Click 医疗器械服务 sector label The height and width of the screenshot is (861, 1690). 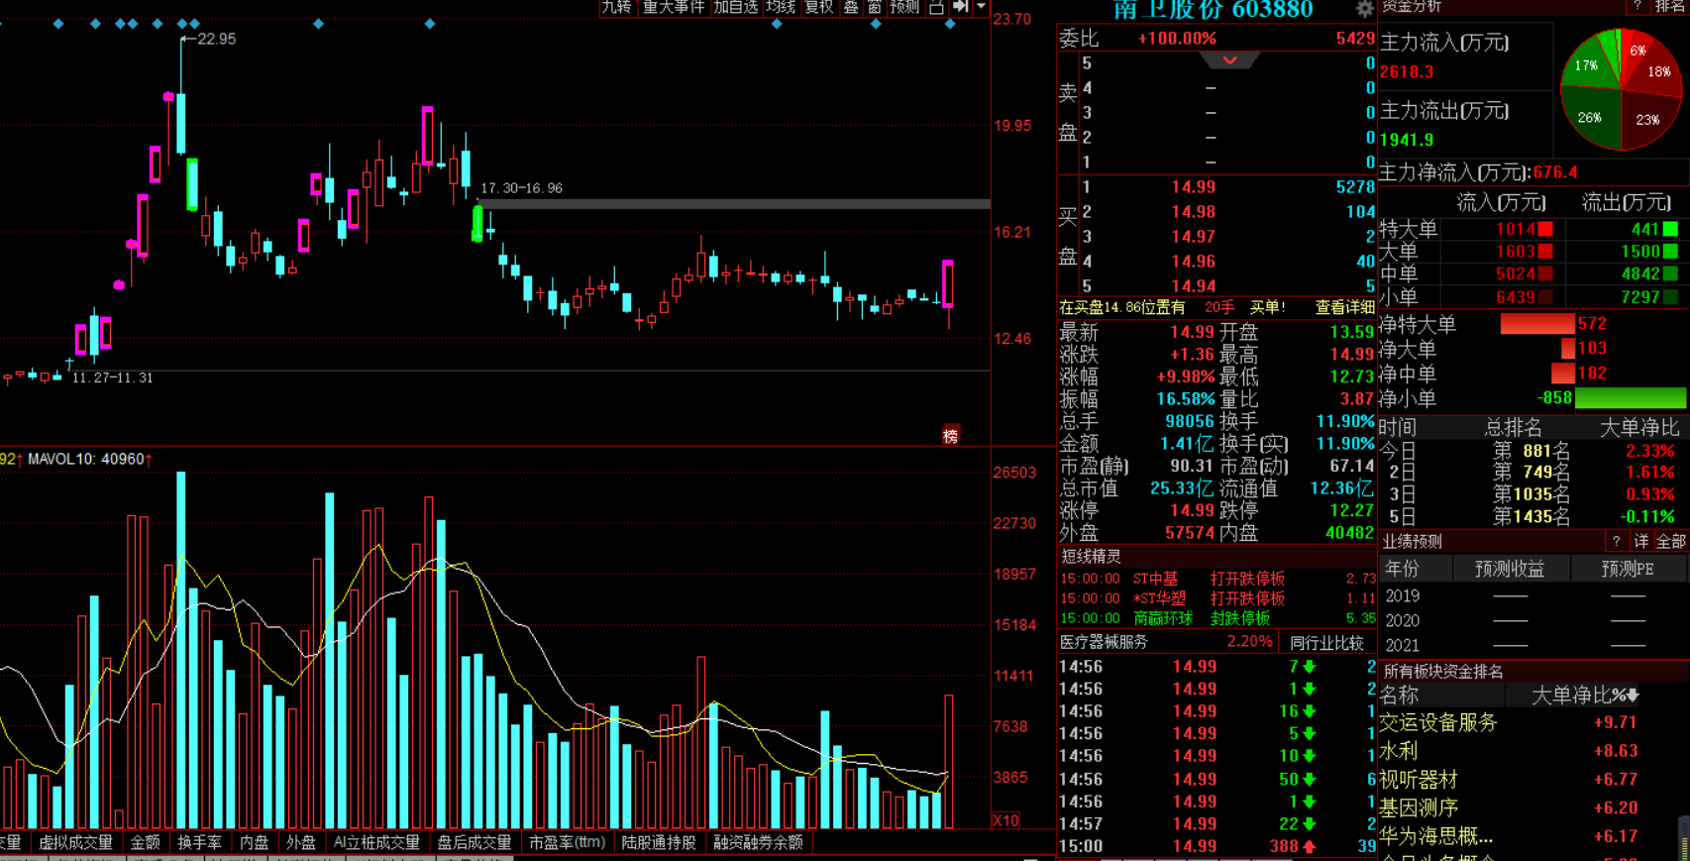coord(1104,642)
